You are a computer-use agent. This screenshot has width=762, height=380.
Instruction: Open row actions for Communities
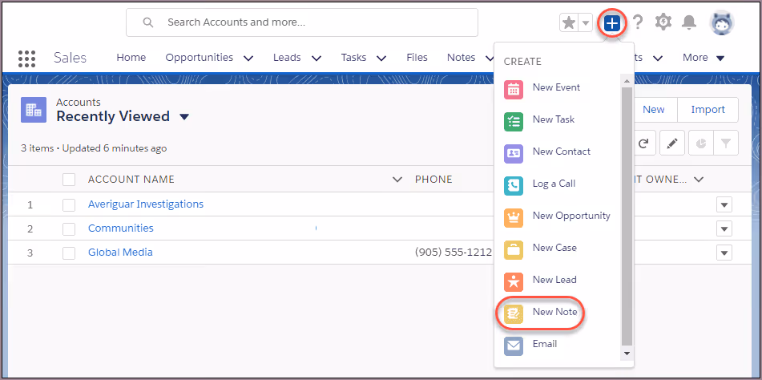[724, 228]
